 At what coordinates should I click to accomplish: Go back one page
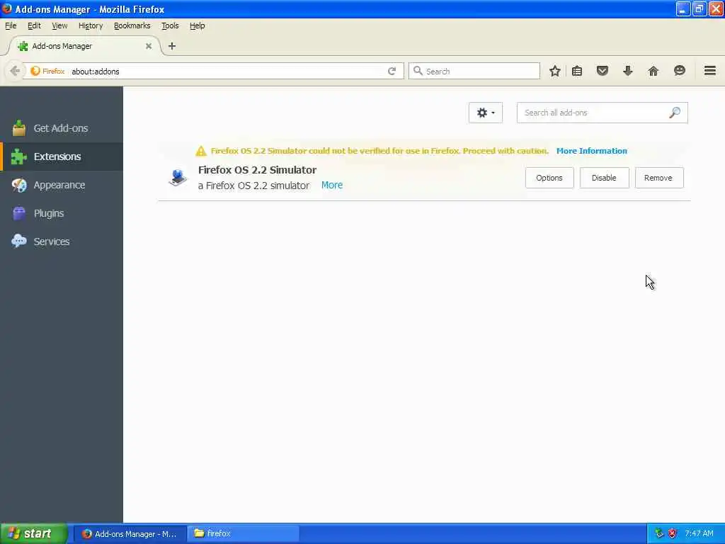(15, 71)
